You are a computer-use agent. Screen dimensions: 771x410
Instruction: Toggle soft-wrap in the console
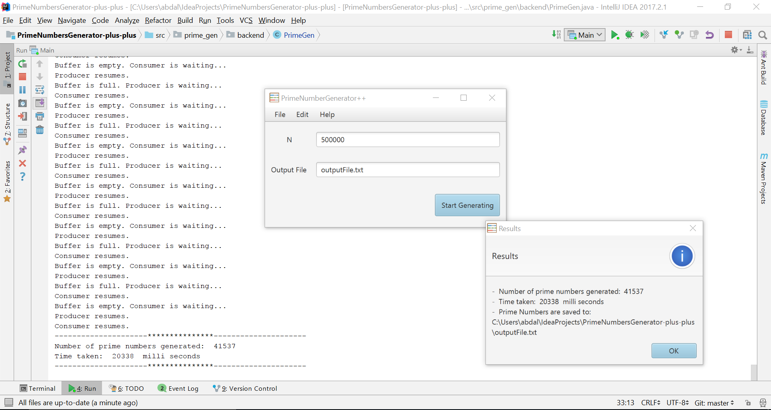[40, 90]
